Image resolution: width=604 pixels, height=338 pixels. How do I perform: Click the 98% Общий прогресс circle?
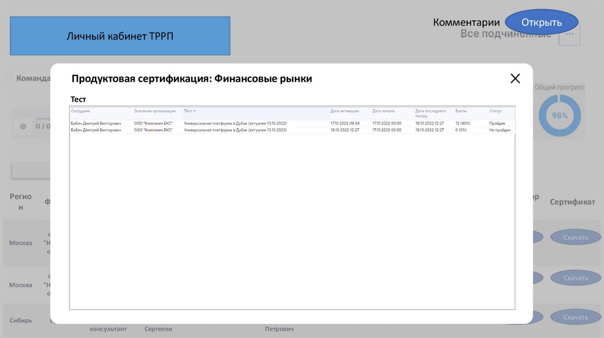559,115
